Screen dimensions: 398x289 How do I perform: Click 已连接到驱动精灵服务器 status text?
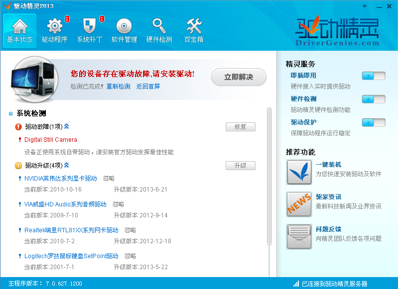pyautogui.click(x=335, y=284)
